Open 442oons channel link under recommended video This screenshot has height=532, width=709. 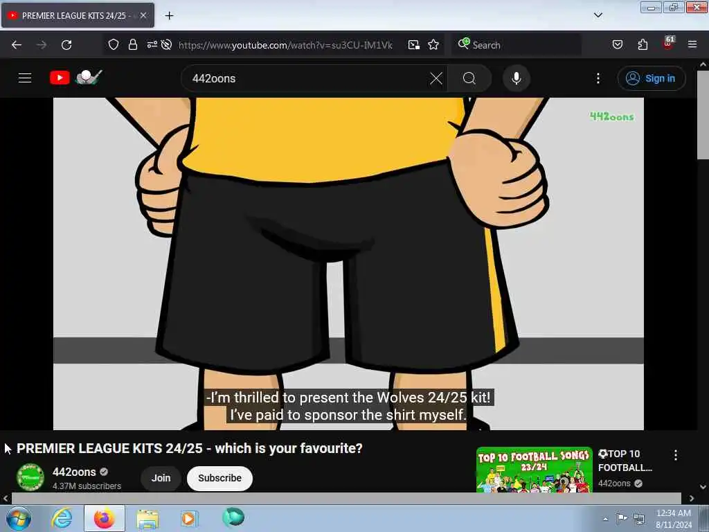(614, 483)
